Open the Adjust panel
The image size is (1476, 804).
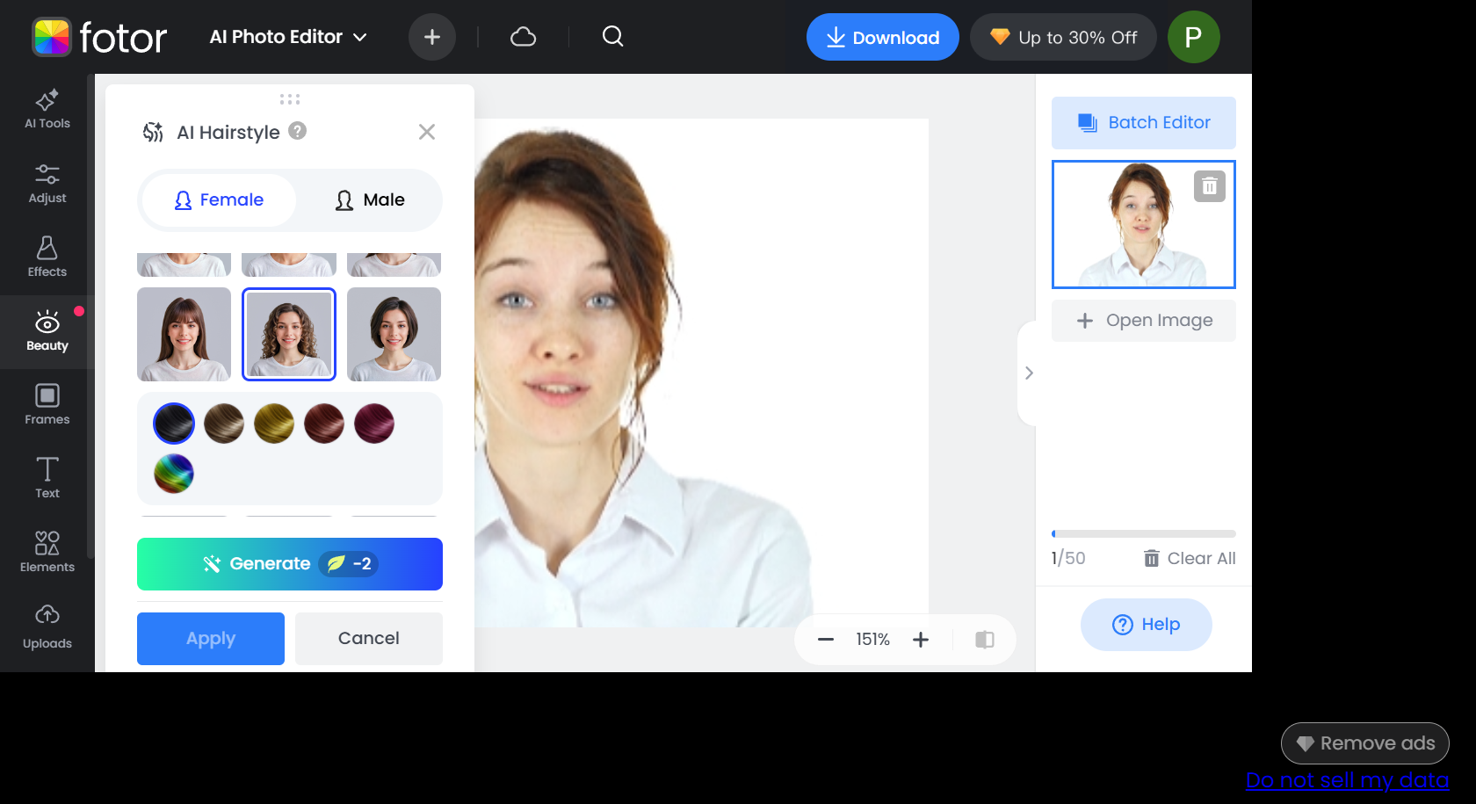[47, 184]
